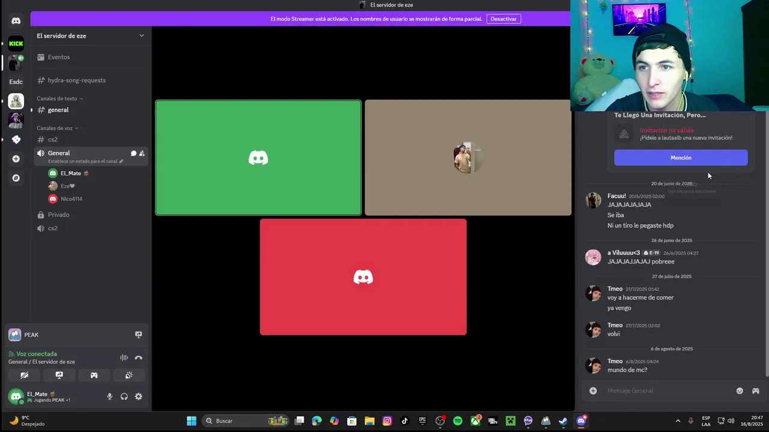Viewport: 769px width, 432px height.
Task: Start an activity with the game controller button
Action: click(94, 375)
